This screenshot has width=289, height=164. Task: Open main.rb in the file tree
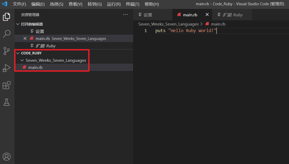coord(74,67)
